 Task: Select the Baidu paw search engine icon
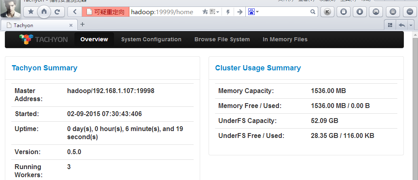[x=251, y=12]
